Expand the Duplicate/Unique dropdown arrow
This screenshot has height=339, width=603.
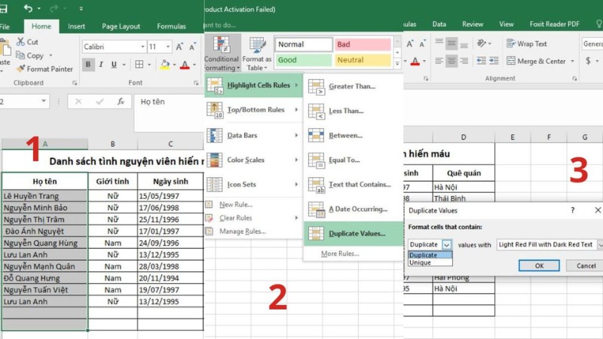[x=446, y=245]
